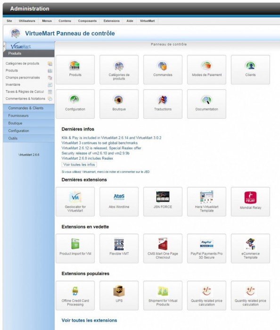
Task: Open the PayPal Payments Pro 3D Secure thumbnail
Action: tap(206, 248)
